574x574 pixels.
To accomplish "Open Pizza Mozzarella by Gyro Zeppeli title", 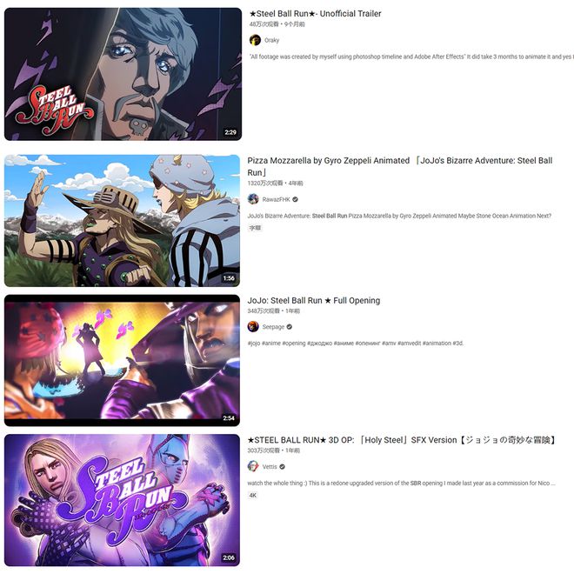I will [400, 166].
